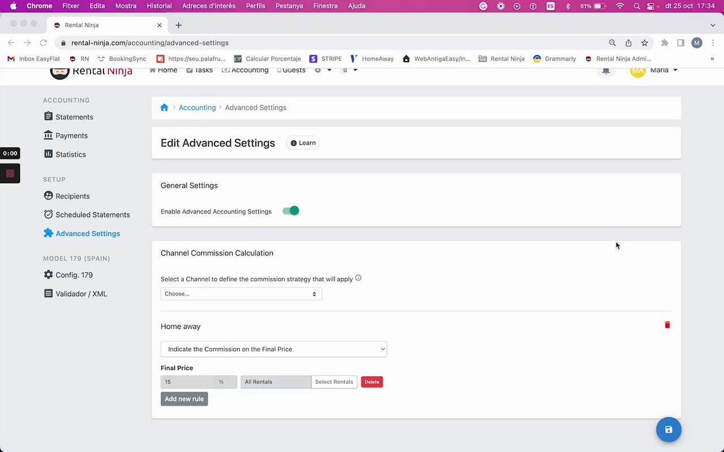The height and width of the screenshot is (452, 724).
Task: Open macOS Spotlight search
Action: tap(637, 6)
